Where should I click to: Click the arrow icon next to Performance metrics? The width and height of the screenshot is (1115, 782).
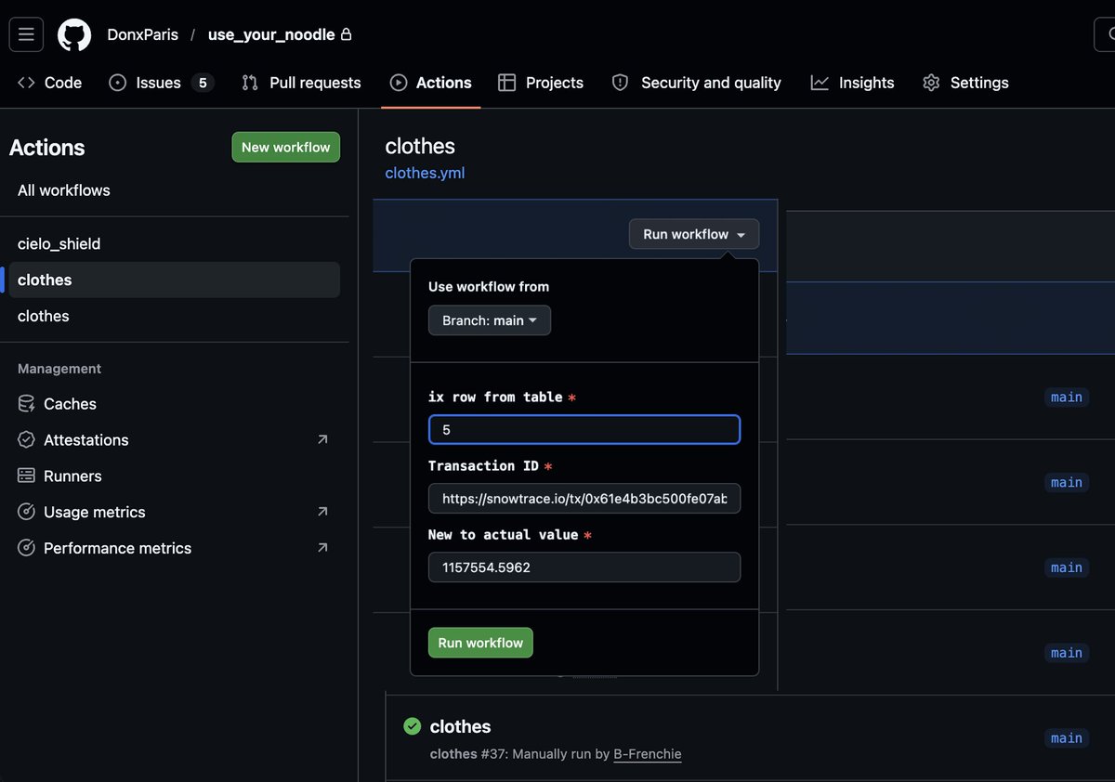pyautogui.click(x=322, y=548)
